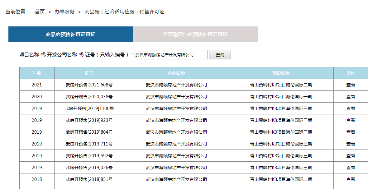Open 查看 link for [2019]804号
Image resolution: width=368 pixels, height=189 pixels.
[351, 132]
